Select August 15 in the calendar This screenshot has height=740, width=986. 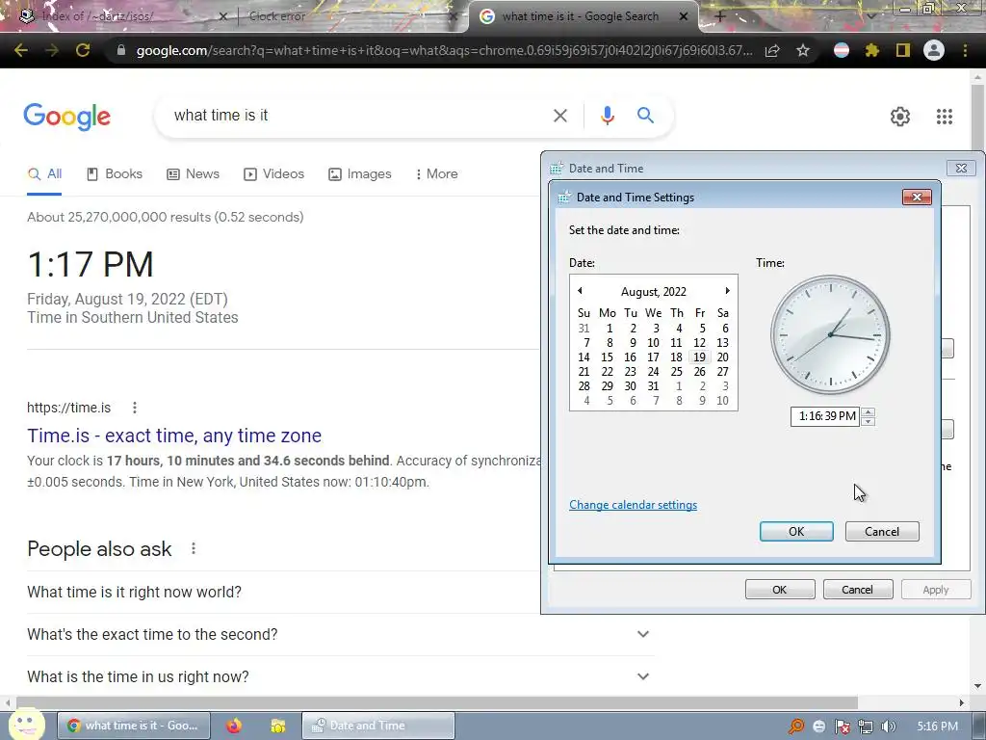[x=607, y=357]
